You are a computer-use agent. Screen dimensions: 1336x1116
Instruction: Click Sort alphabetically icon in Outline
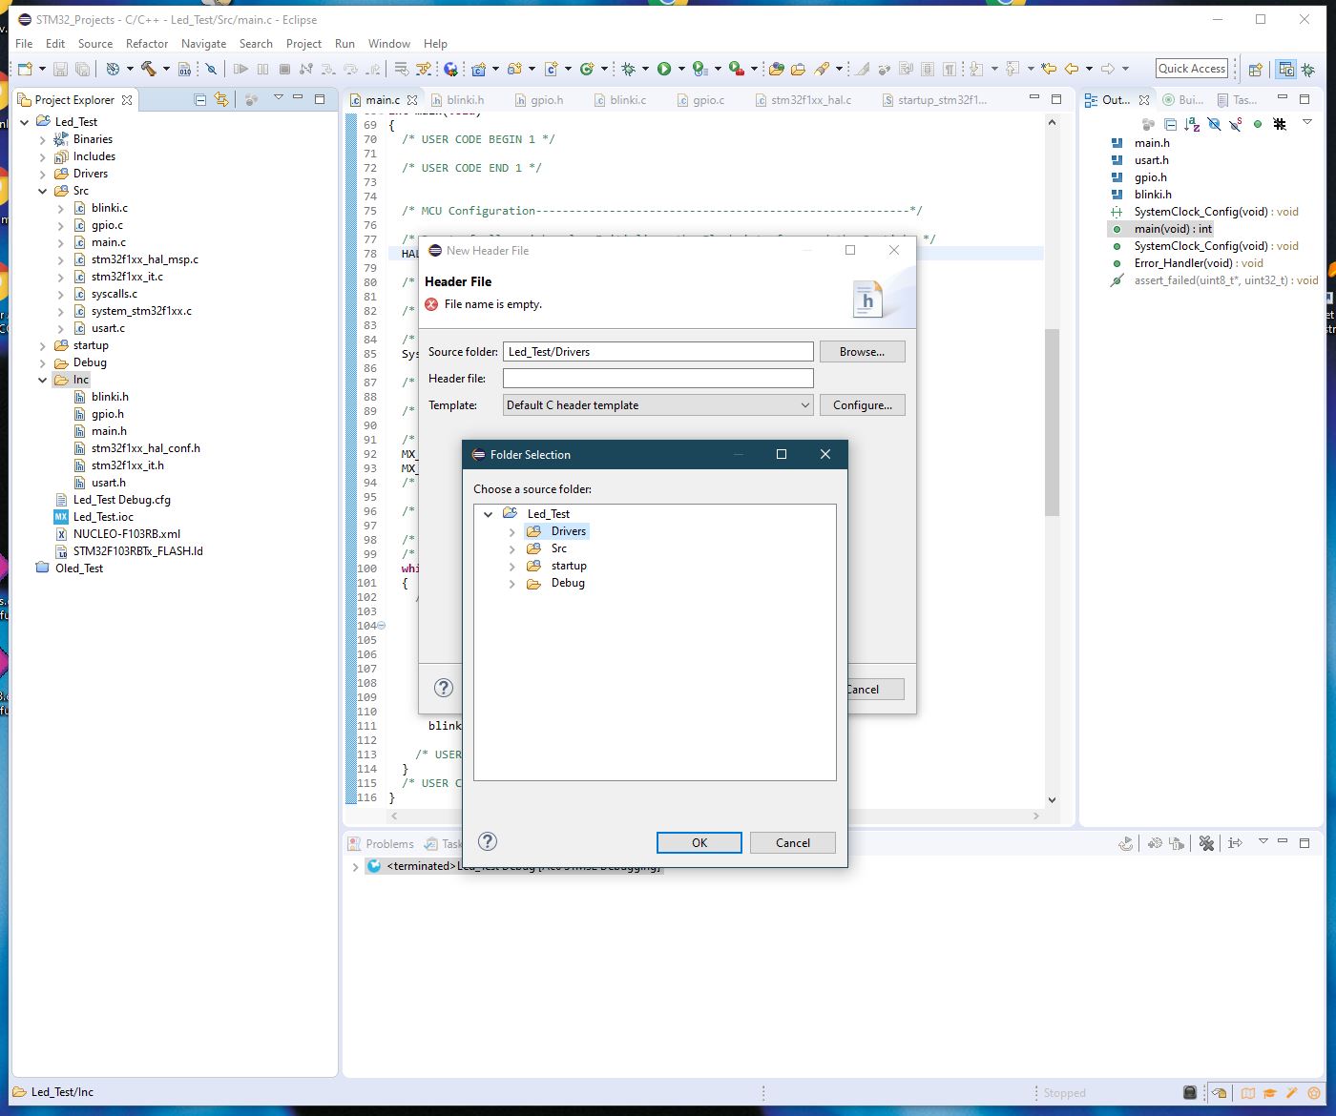click(1192, 124)
